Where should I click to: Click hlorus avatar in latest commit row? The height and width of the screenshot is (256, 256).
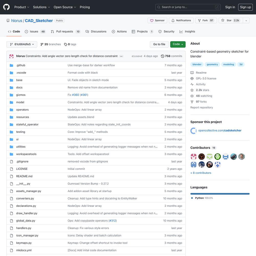click(x=12, y=56)
